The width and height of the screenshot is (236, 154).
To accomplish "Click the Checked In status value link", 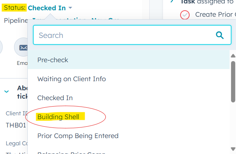I will coord(46,8).
